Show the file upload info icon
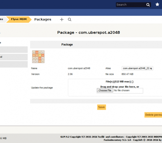 (x=132, y=82)
